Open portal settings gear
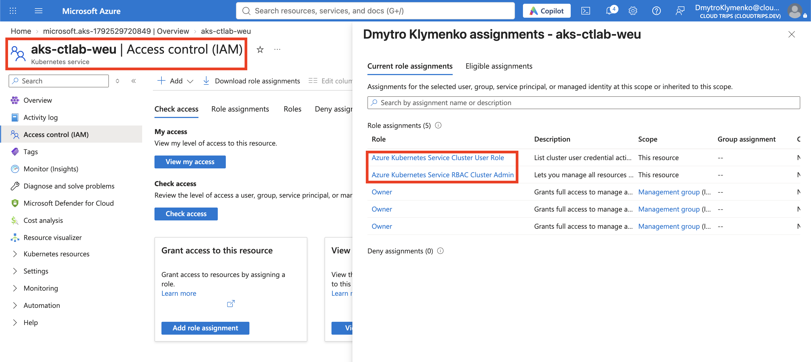This screenshot has height=362, width=811. (633, 11)
